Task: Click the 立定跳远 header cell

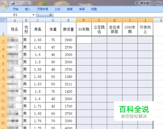Action: pos(99,29)
